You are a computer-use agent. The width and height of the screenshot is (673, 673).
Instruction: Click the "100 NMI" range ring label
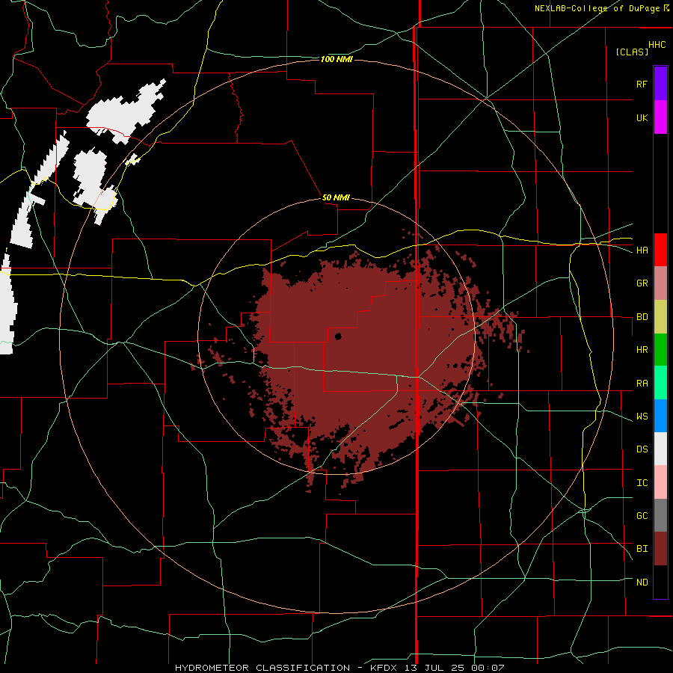(x=336, y=59)
